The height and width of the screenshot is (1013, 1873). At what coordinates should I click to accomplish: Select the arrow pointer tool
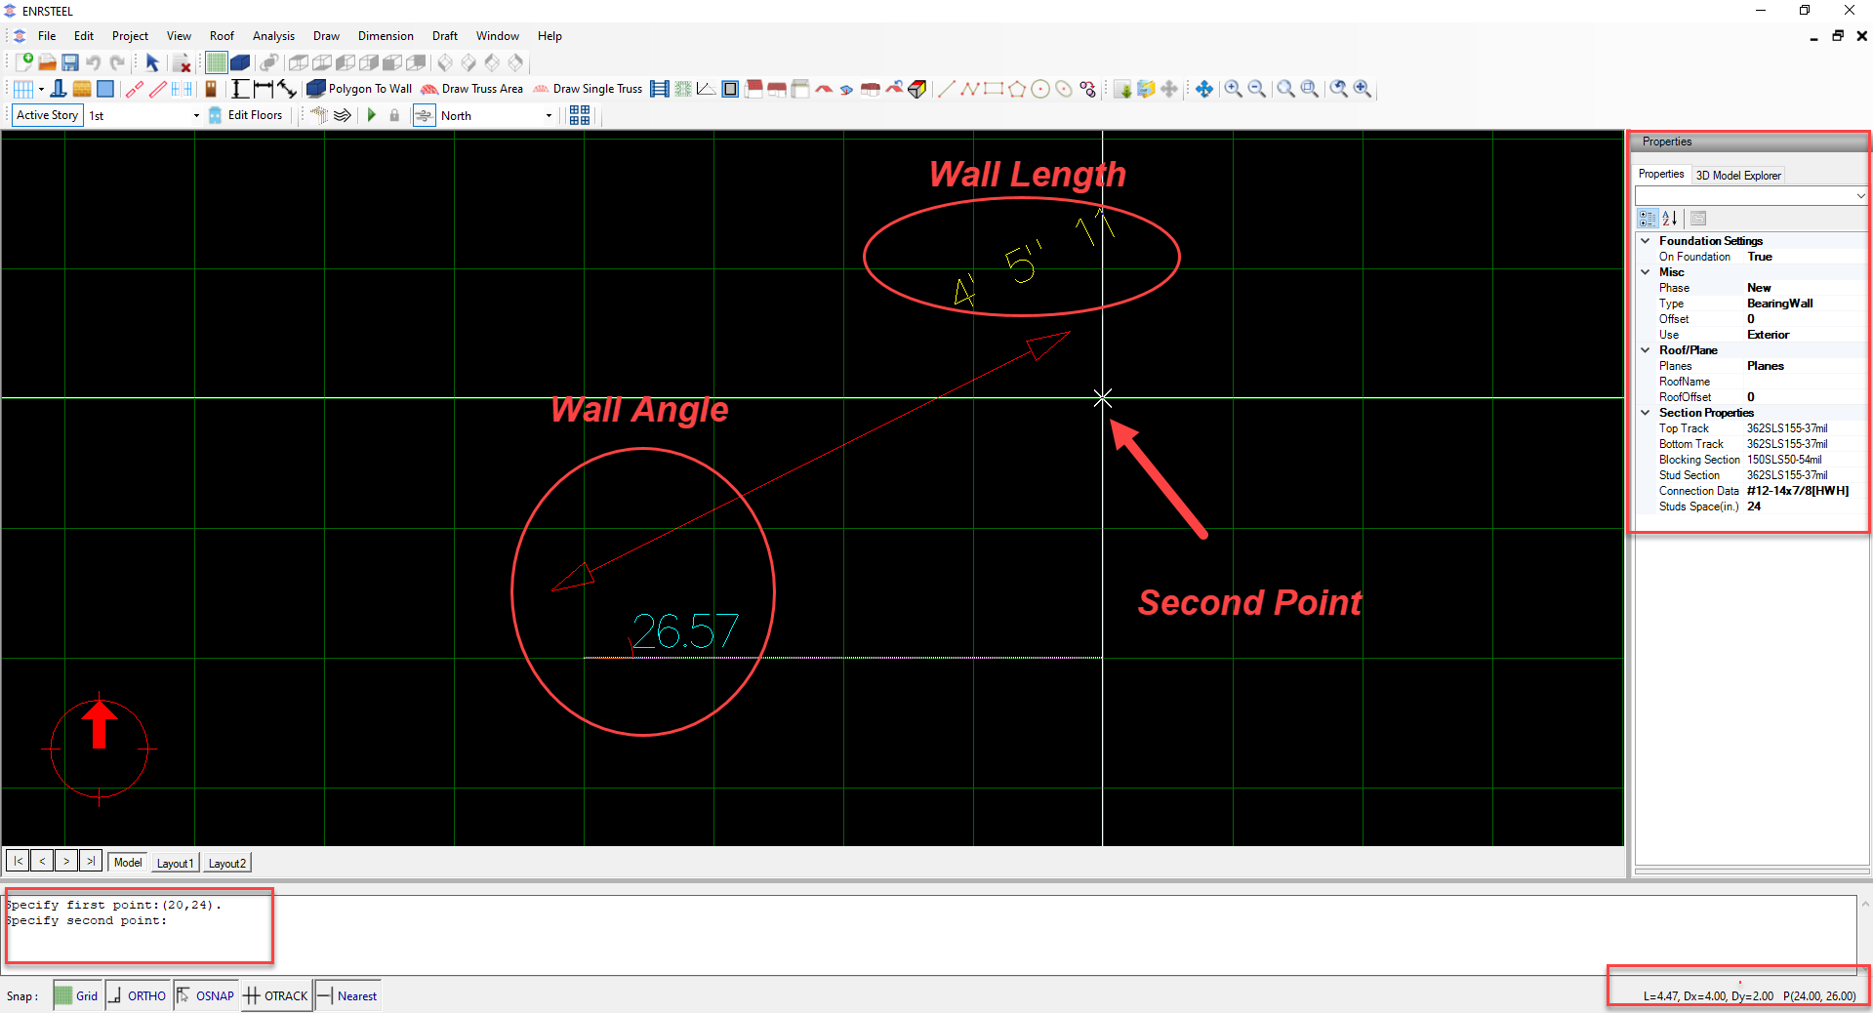click(x=152, y=62)
